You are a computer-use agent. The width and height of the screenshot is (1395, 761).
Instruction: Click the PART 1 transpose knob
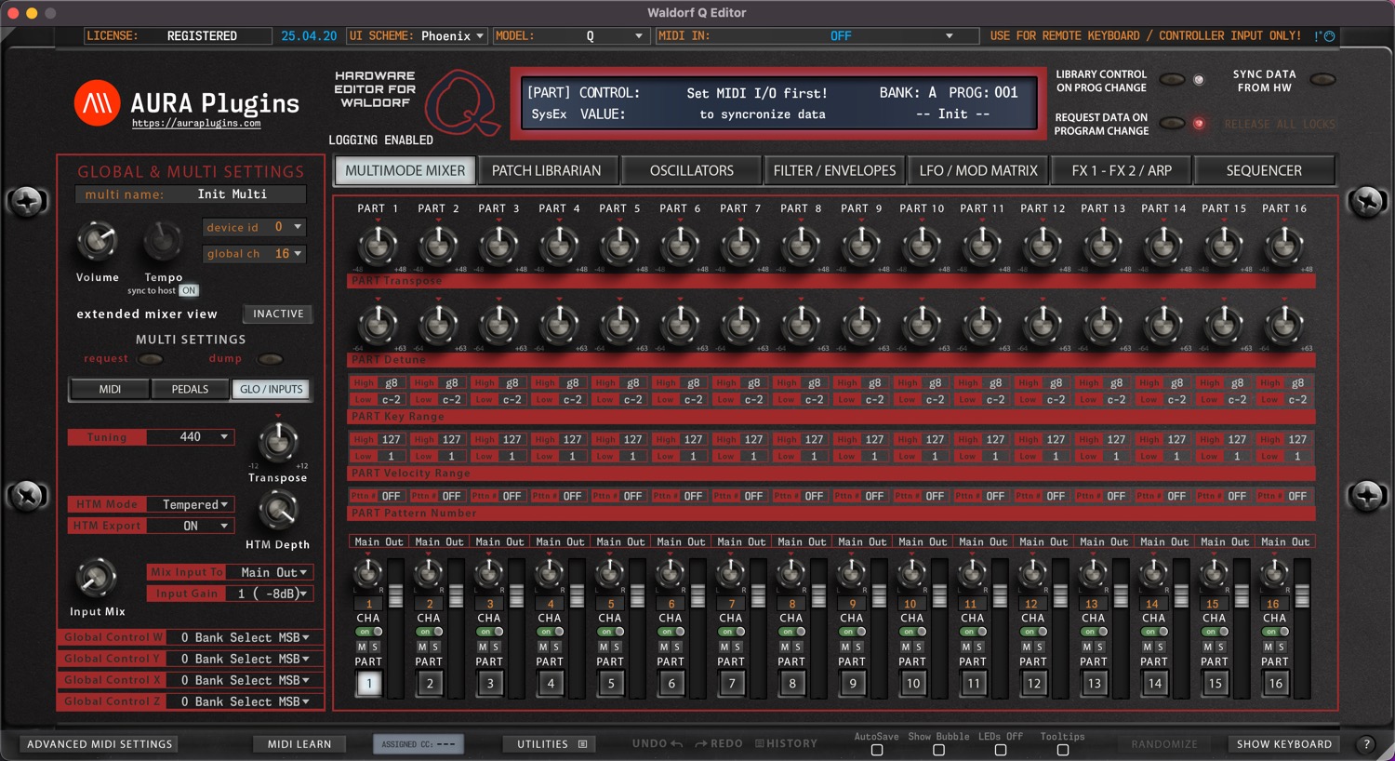tap(378, 246)
